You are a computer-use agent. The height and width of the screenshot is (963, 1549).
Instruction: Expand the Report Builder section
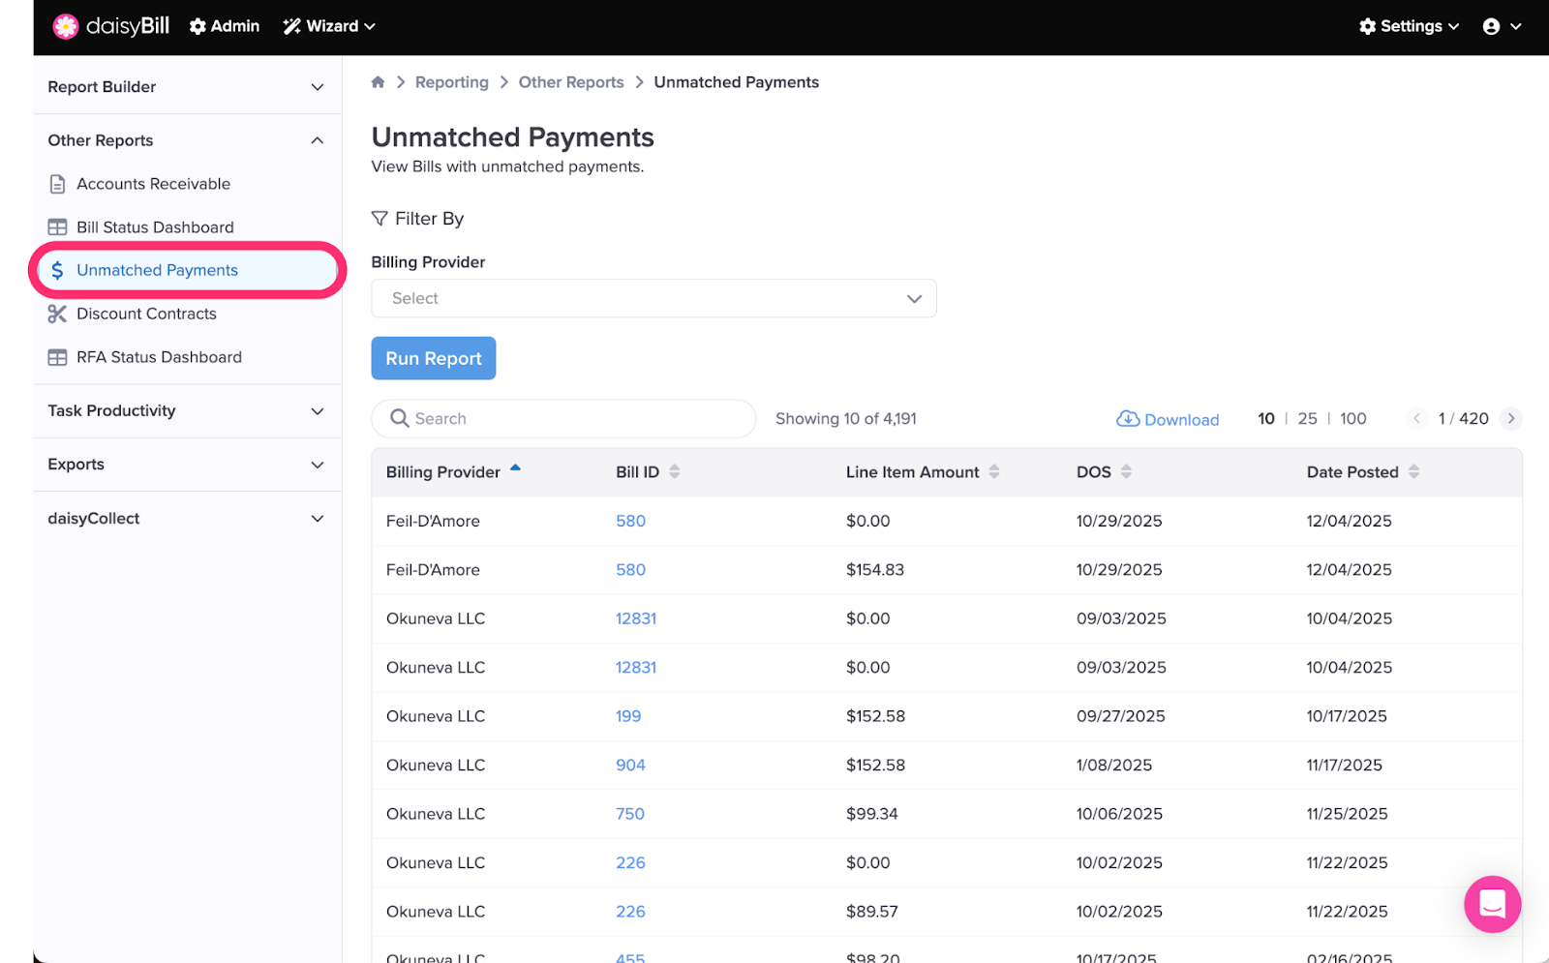(x=186, y=87)
